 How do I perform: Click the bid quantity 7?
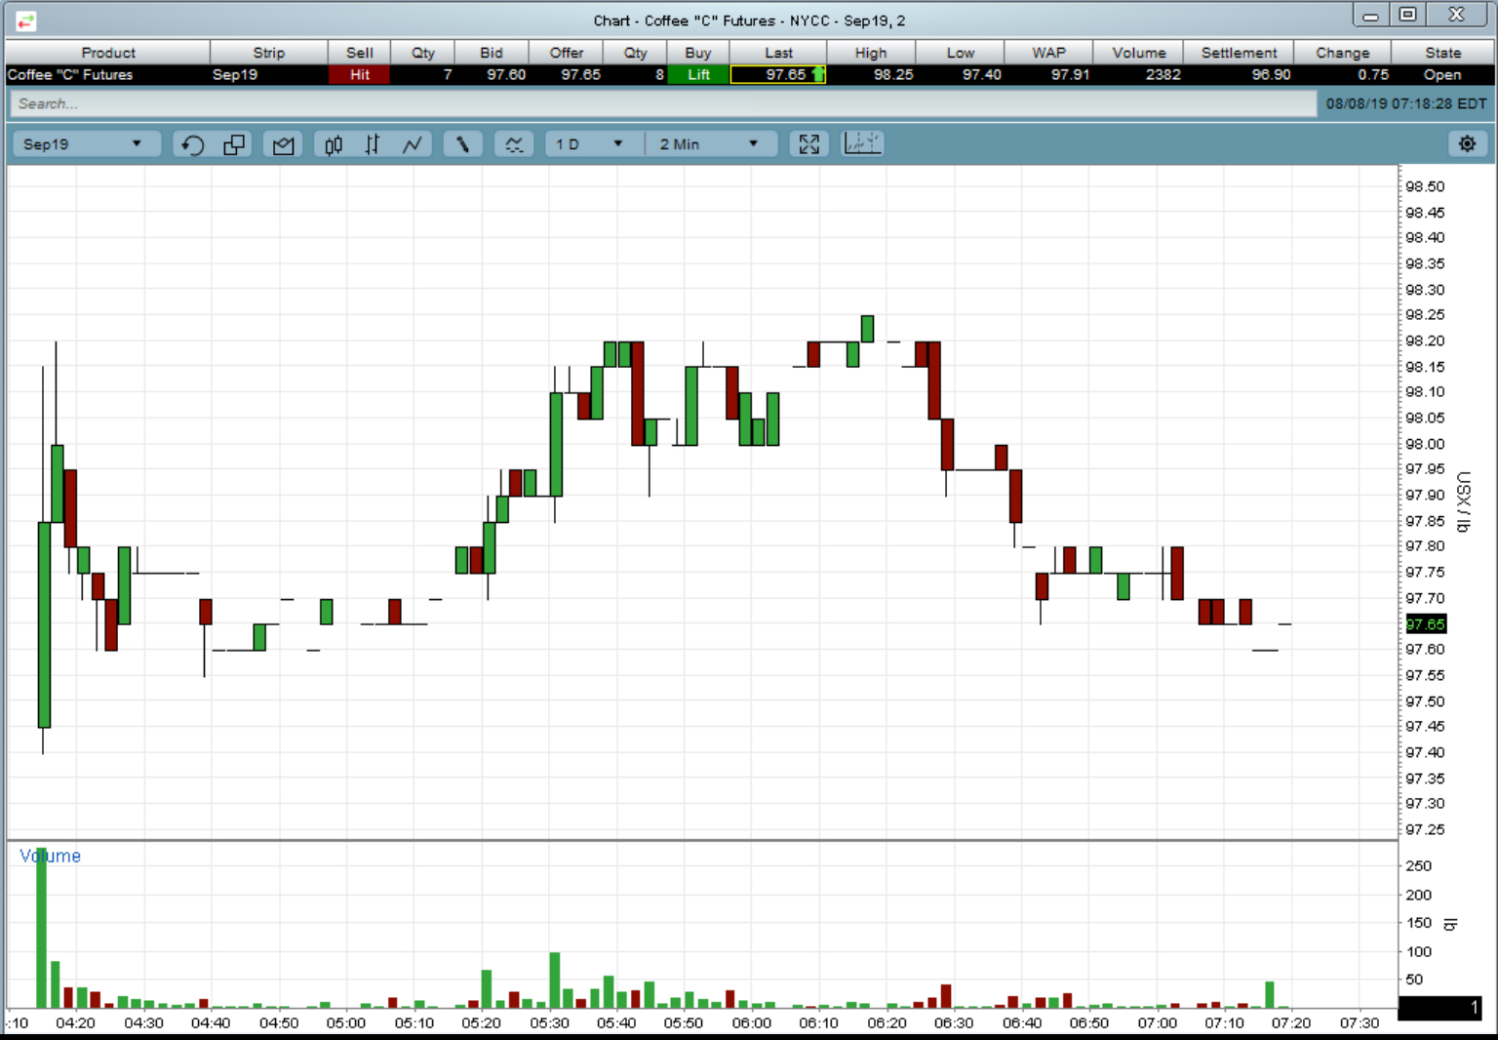coord(448,74)
